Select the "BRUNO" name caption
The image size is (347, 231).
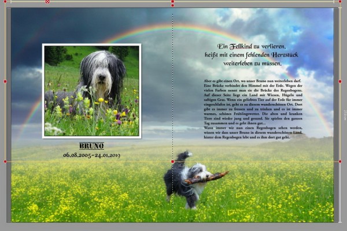coord(91,146)
